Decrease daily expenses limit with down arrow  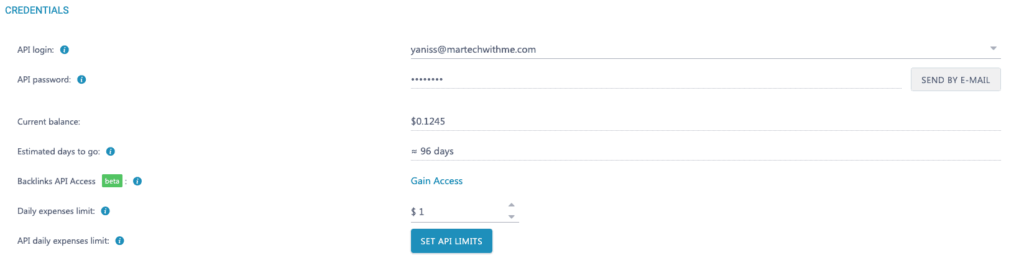click(511, 216)
